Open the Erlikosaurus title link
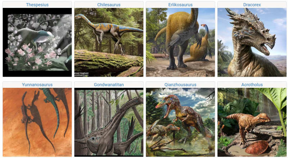The height and width of the screenshot is (158, 288). pyautogui.click(x=180, y=5)
